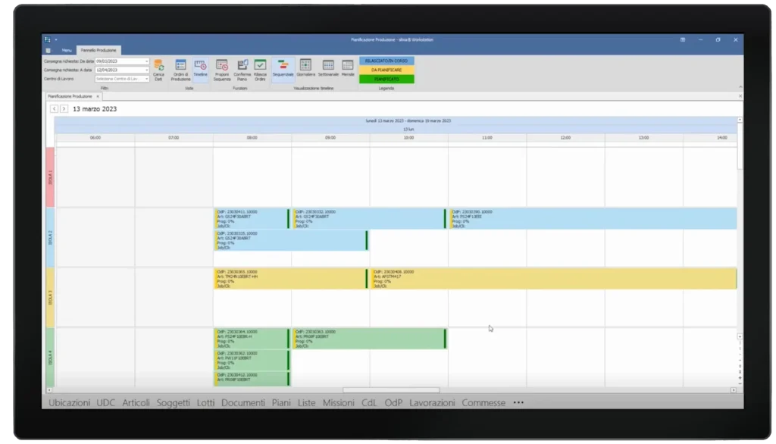Click the blue 'Rilasciato/In corso' legend swatch

click(386, 61)
